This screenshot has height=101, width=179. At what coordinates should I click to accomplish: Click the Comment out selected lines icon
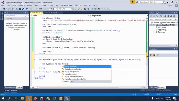click(x=92, y=9)
